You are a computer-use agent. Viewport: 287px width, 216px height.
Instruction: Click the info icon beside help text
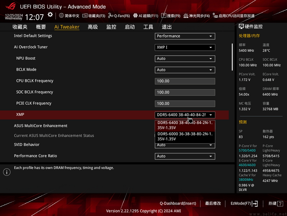click(x=7, y=172)
